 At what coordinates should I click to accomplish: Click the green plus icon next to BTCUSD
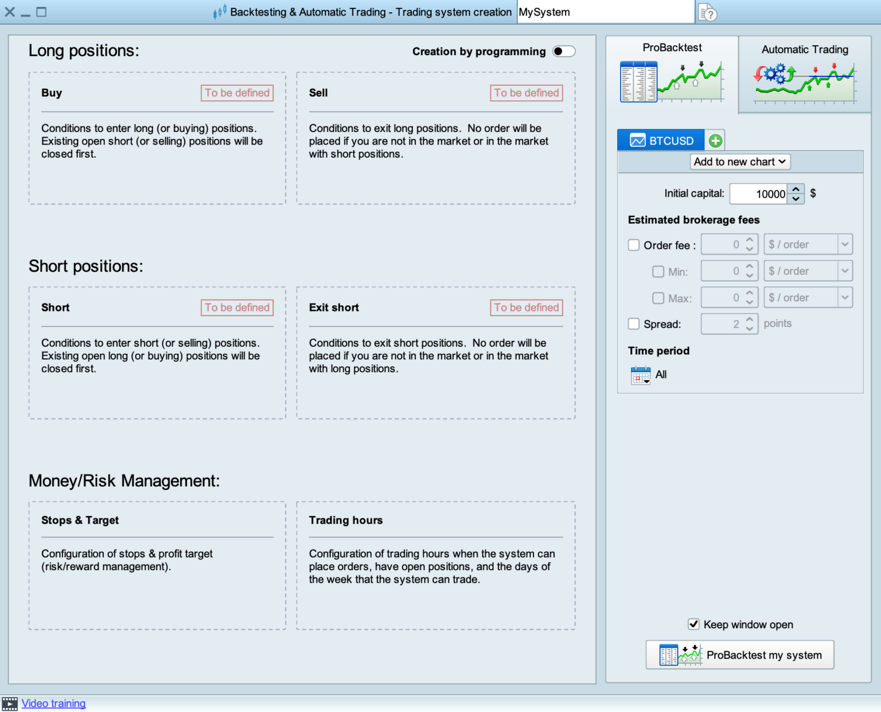tap(715, 141)
